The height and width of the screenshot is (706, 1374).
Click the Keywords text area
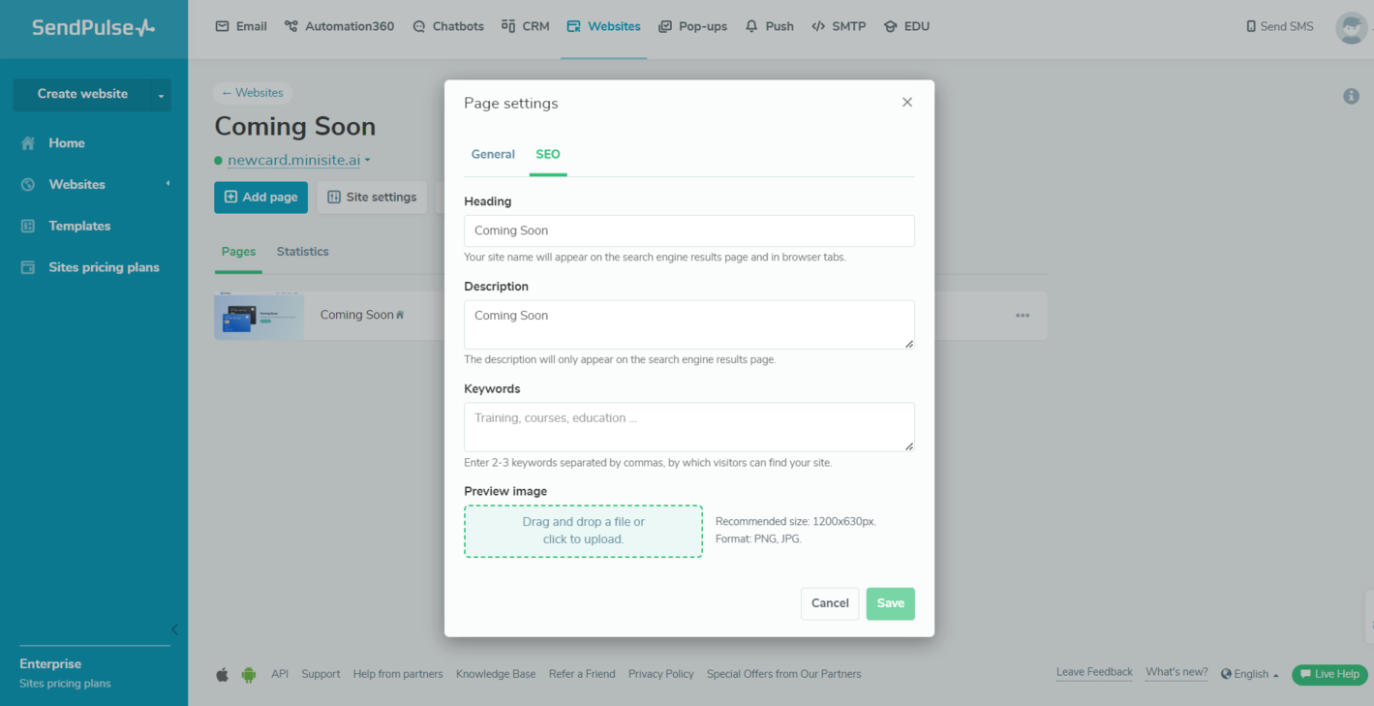click(x=688, y=427)
